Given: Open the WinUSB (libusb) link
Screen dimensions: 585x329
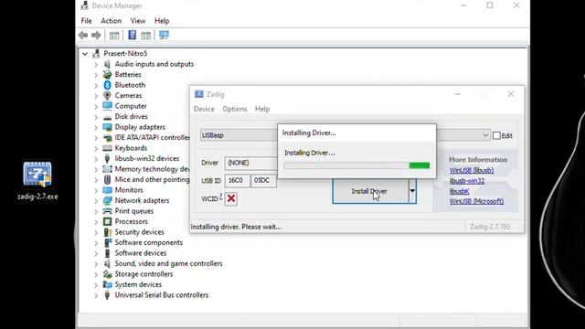Looking at the screenshot, I should 472,170.
